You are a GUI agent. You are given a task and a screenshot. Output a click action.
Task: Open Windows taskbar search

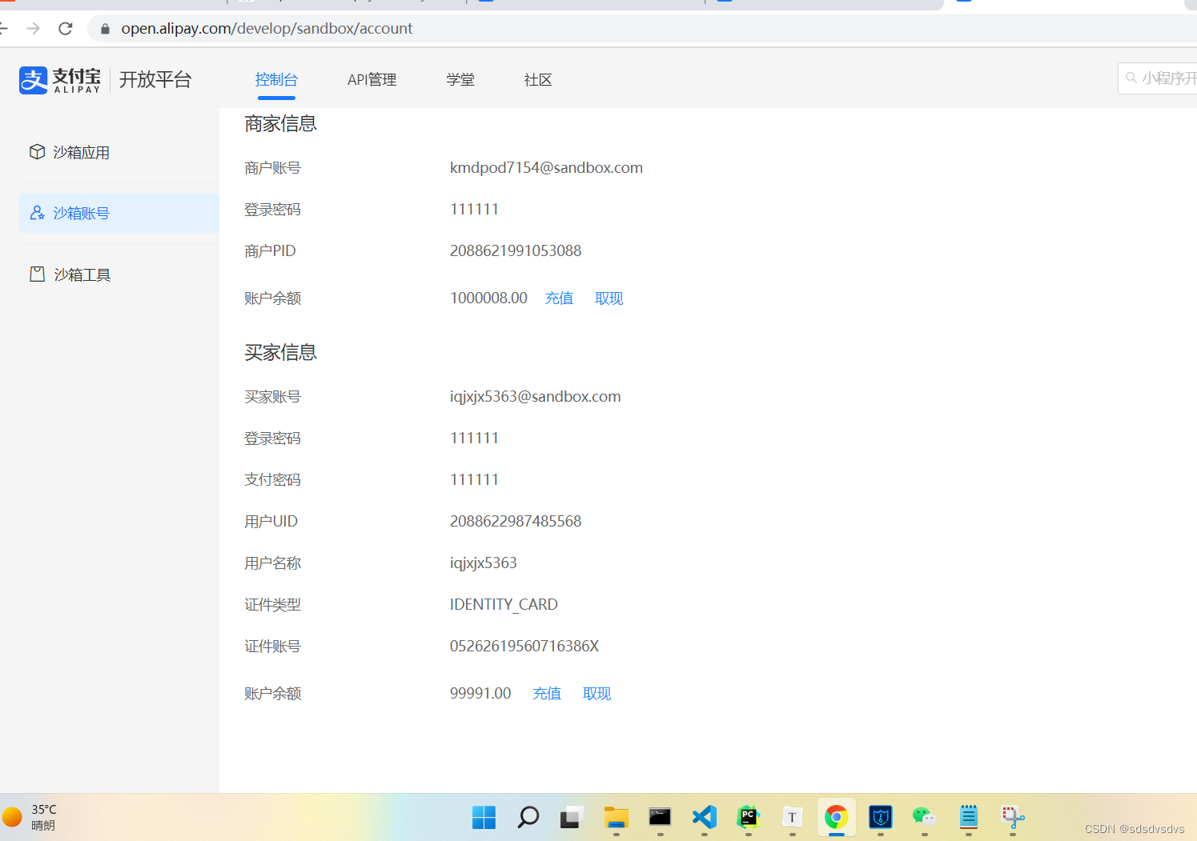click(x=528, y=817)
